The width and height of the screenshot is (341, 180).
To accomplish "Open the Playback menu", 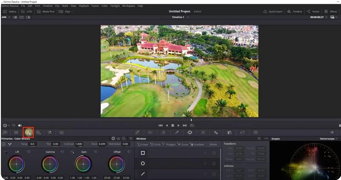I will (84, 6).
